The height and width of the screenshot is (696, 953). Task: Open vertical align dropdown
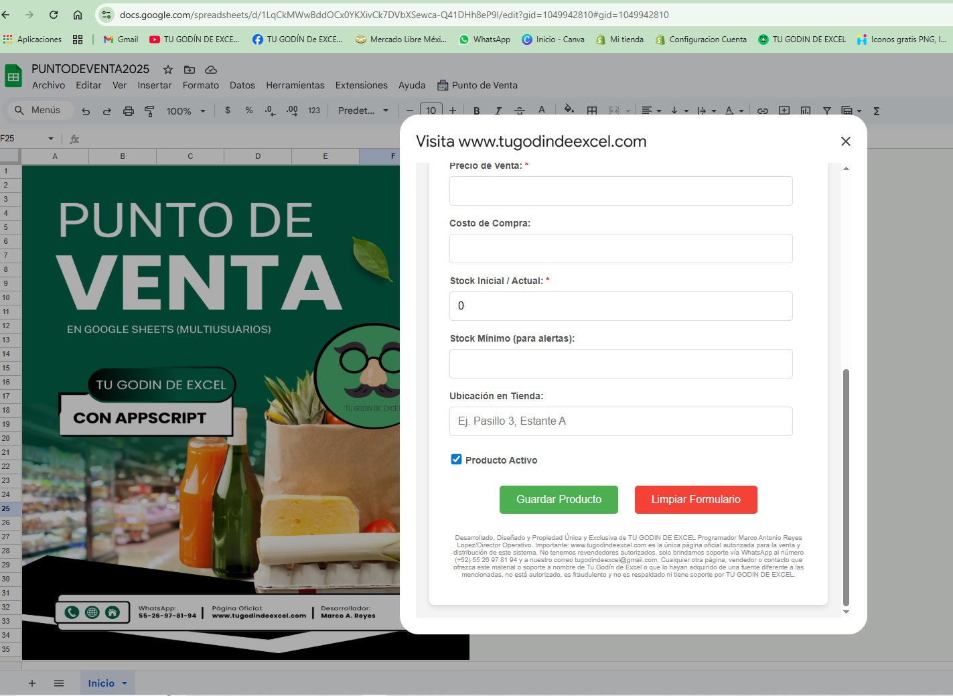679,111
